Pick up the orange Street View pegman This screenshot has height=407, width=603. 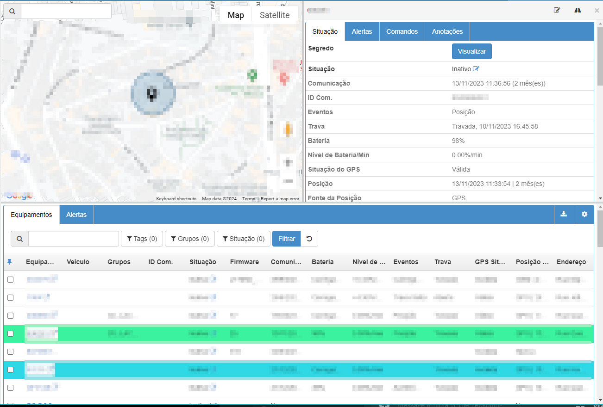point(288,129)
